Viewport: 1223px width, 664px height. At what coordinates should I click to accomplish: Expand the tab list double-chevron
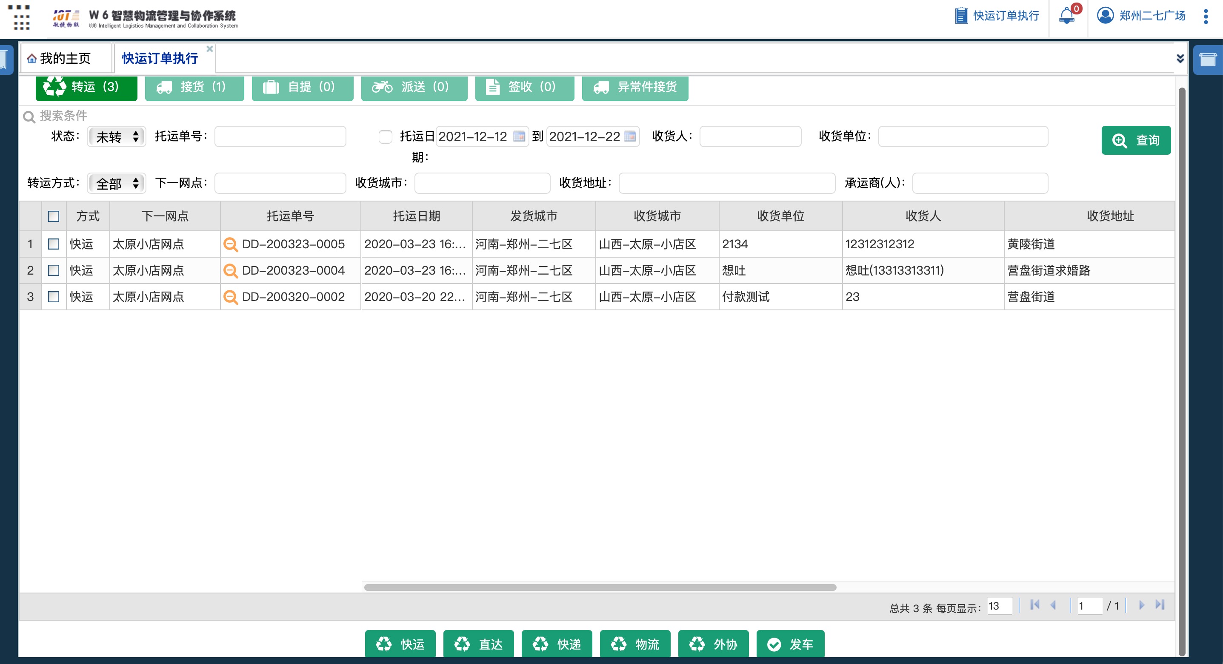click(x=1180, y=58)
